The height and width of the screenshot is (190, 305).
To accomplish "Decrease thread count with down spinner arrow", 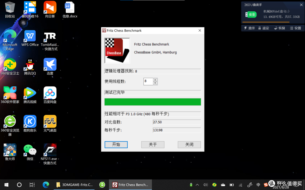I will click(x=155, y=83).
